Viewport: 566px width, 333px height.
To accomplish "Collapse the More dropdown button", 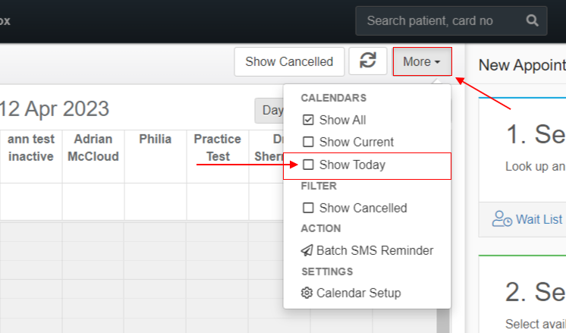I will pyautogui.click(x=422, y=61).
